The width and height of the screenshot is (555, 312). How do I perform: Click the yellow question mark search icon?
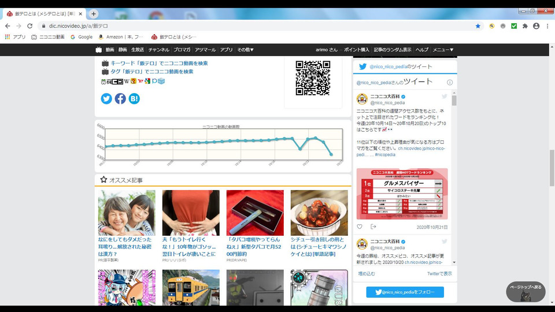pos(134,81)
